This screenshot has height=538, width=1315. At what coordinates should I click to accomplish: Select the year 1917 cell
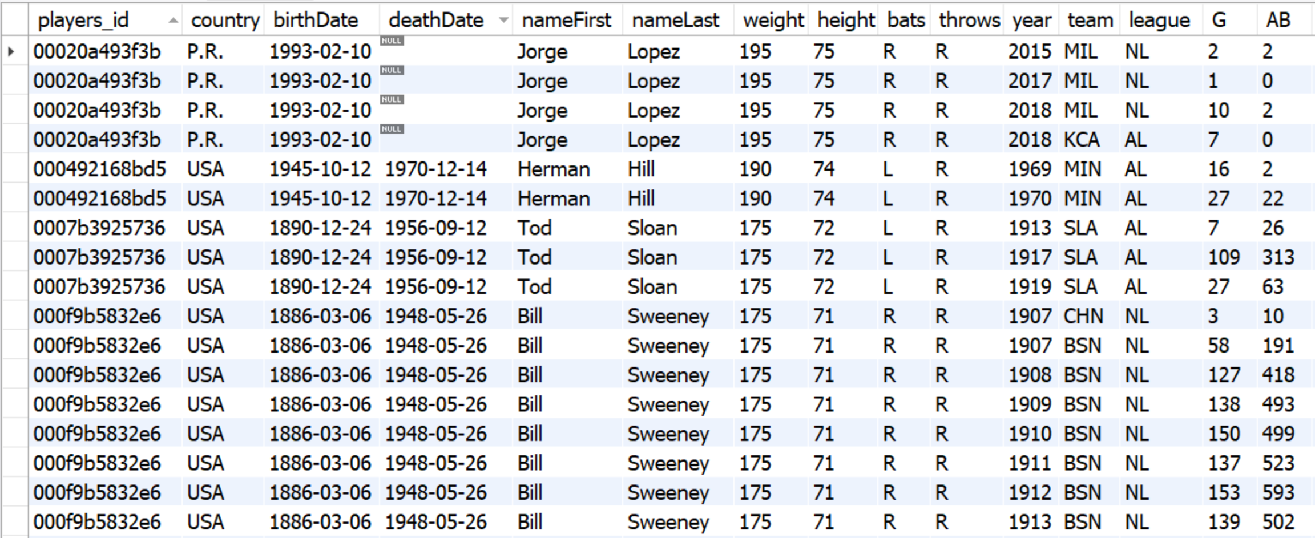(1029, 258)
